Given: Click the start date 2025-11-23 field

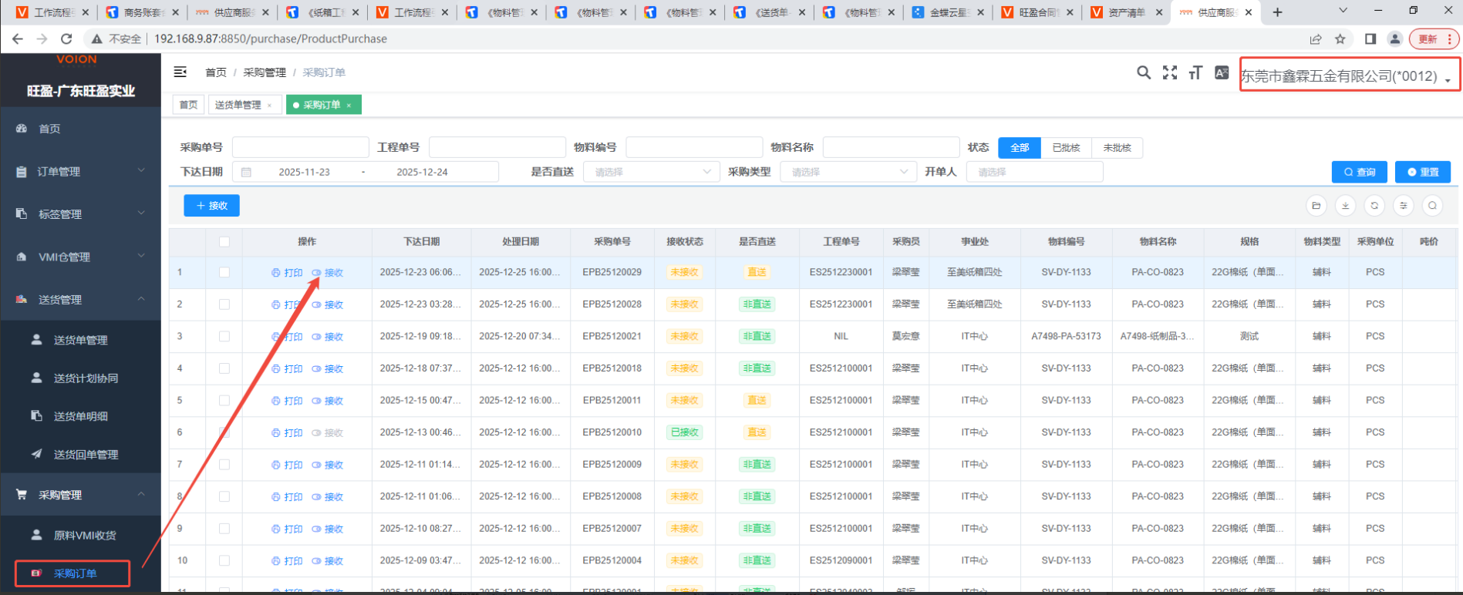Looking at the screenshot, I should [x=305, y=172].
